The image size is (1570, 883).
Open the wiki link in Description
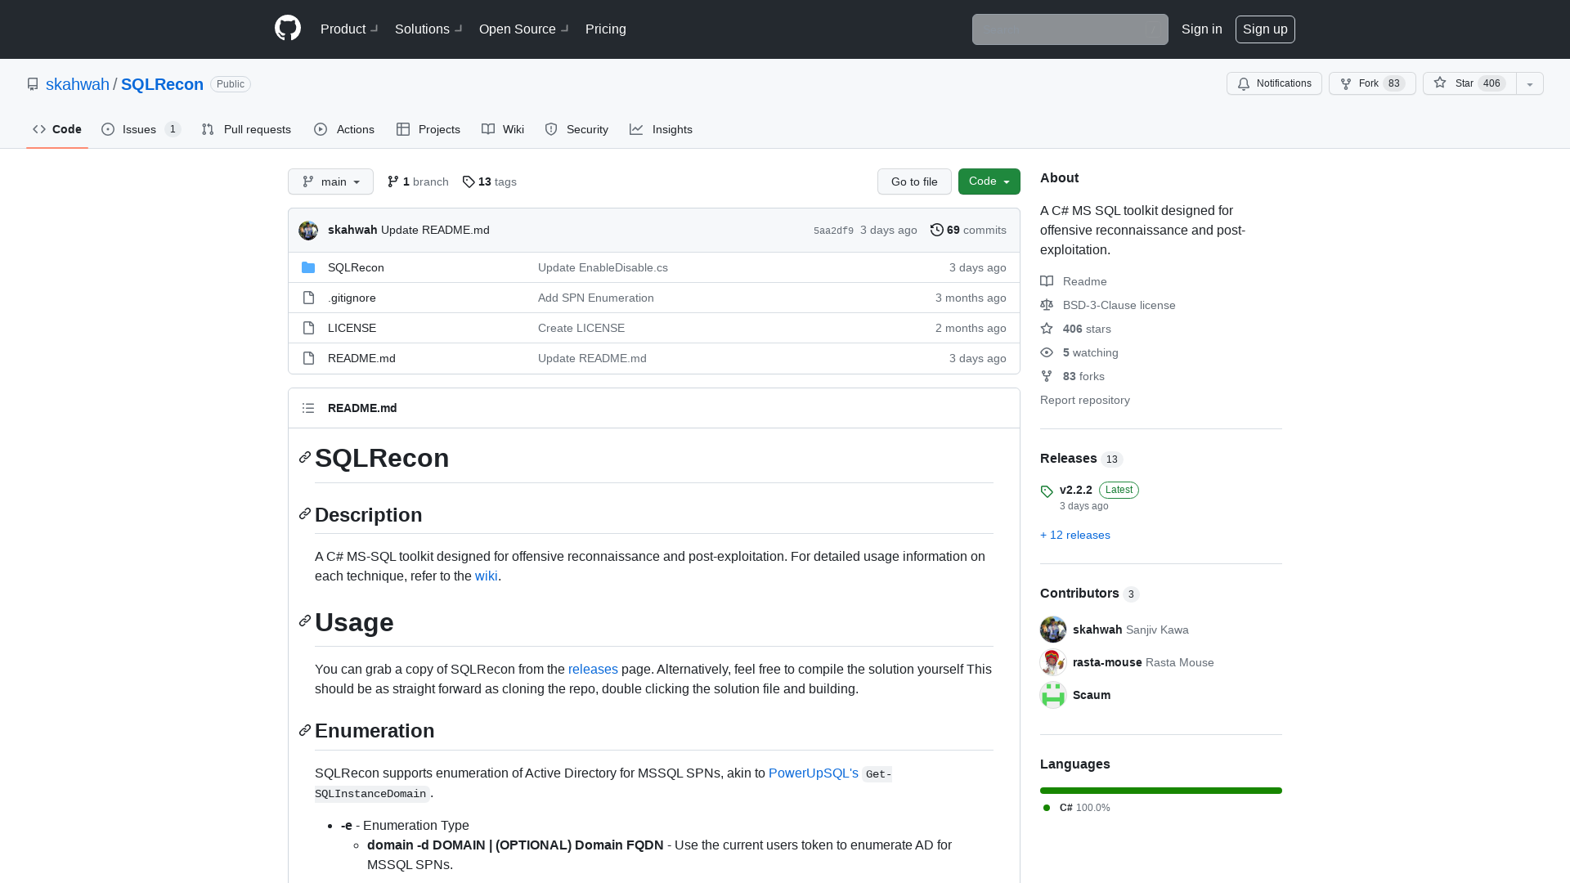486,576
